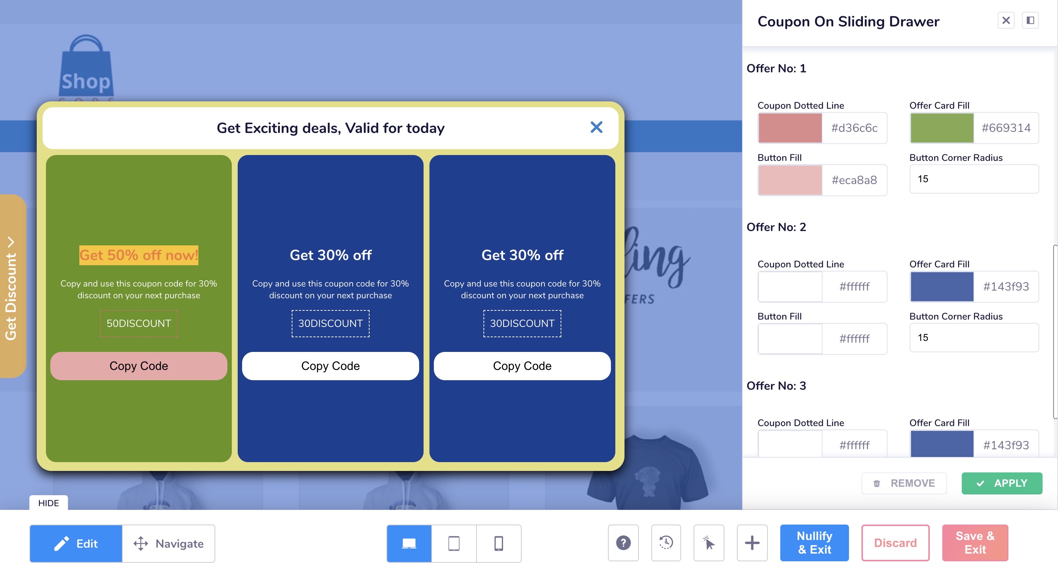Click the undo history icon
The height and width of the screenshot is (576, 1058).
(x=665, y=543)
